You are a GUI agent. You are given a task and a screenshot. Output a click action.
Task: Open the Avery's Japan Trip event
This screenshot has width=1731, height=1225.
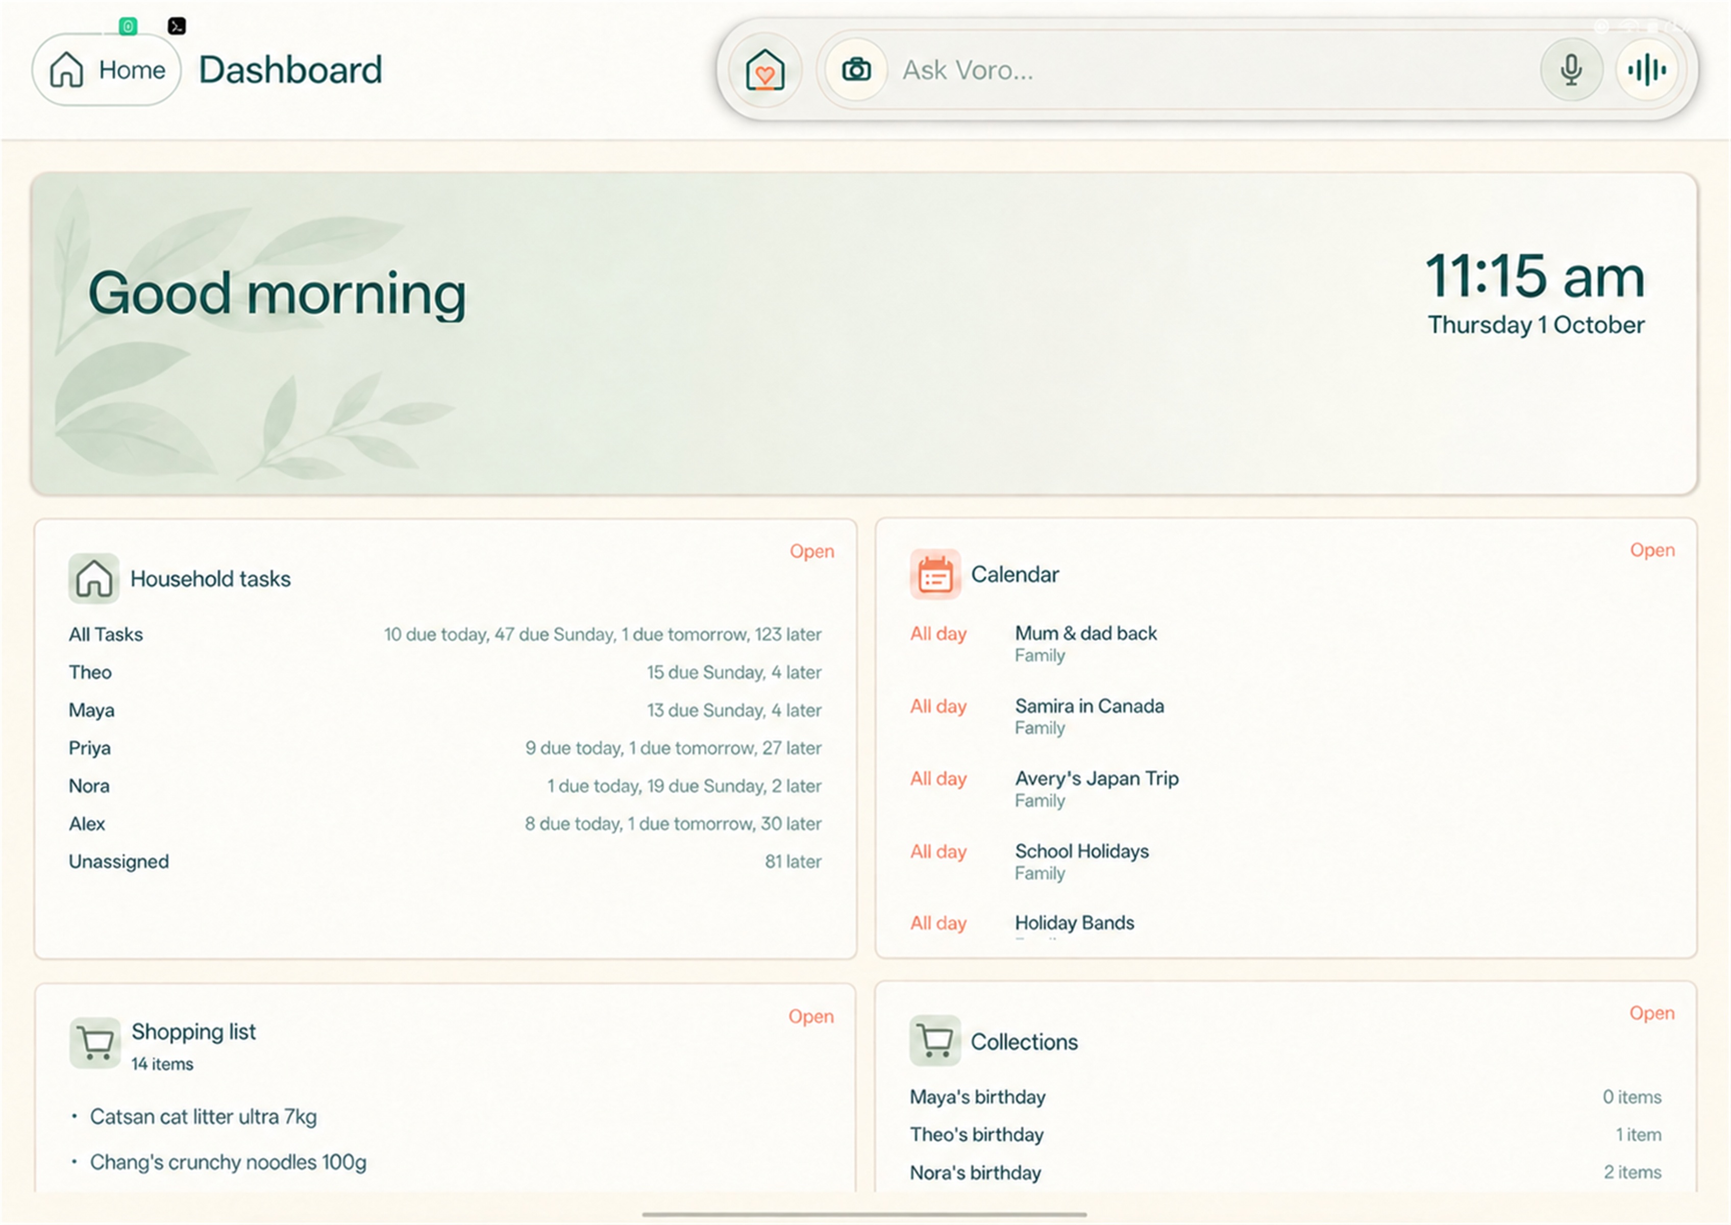(1286, 789)
